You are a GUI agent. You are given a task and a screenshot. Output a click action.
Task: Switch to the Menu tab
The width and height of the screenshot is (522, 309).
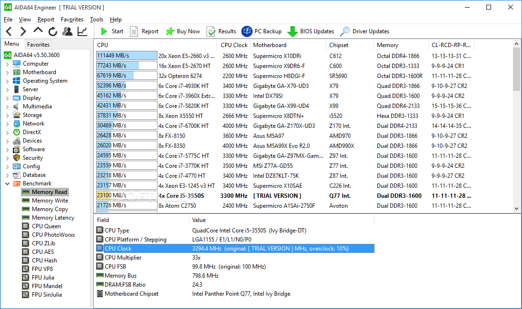point(11,44)
